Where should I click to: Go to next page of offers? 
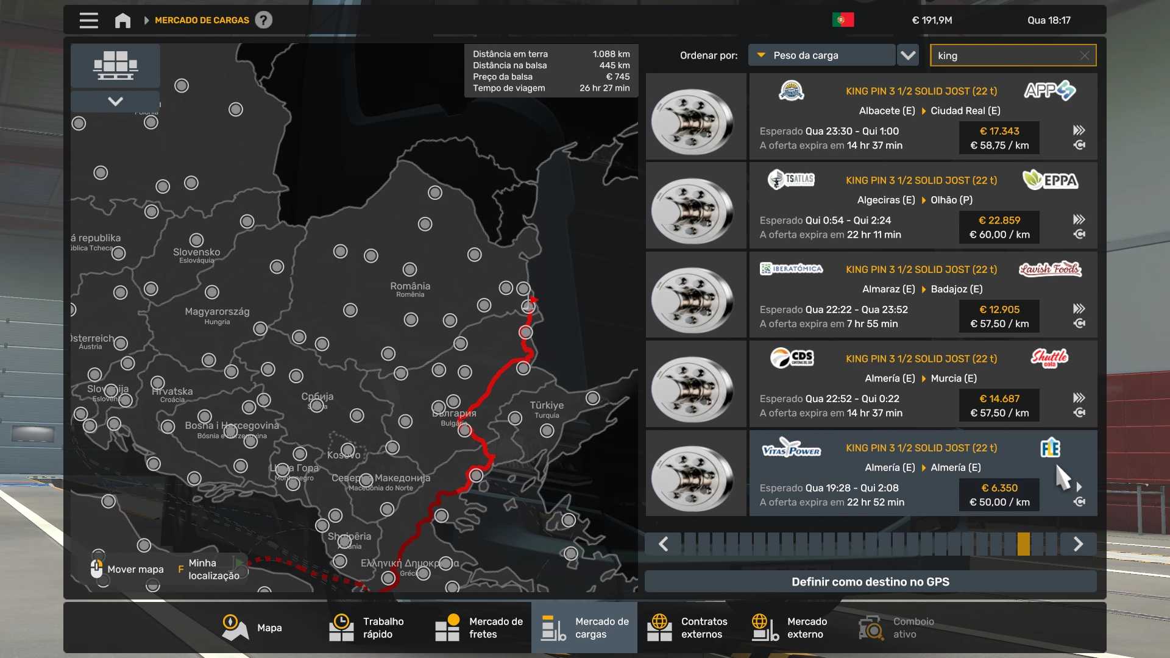(1078, 544)
